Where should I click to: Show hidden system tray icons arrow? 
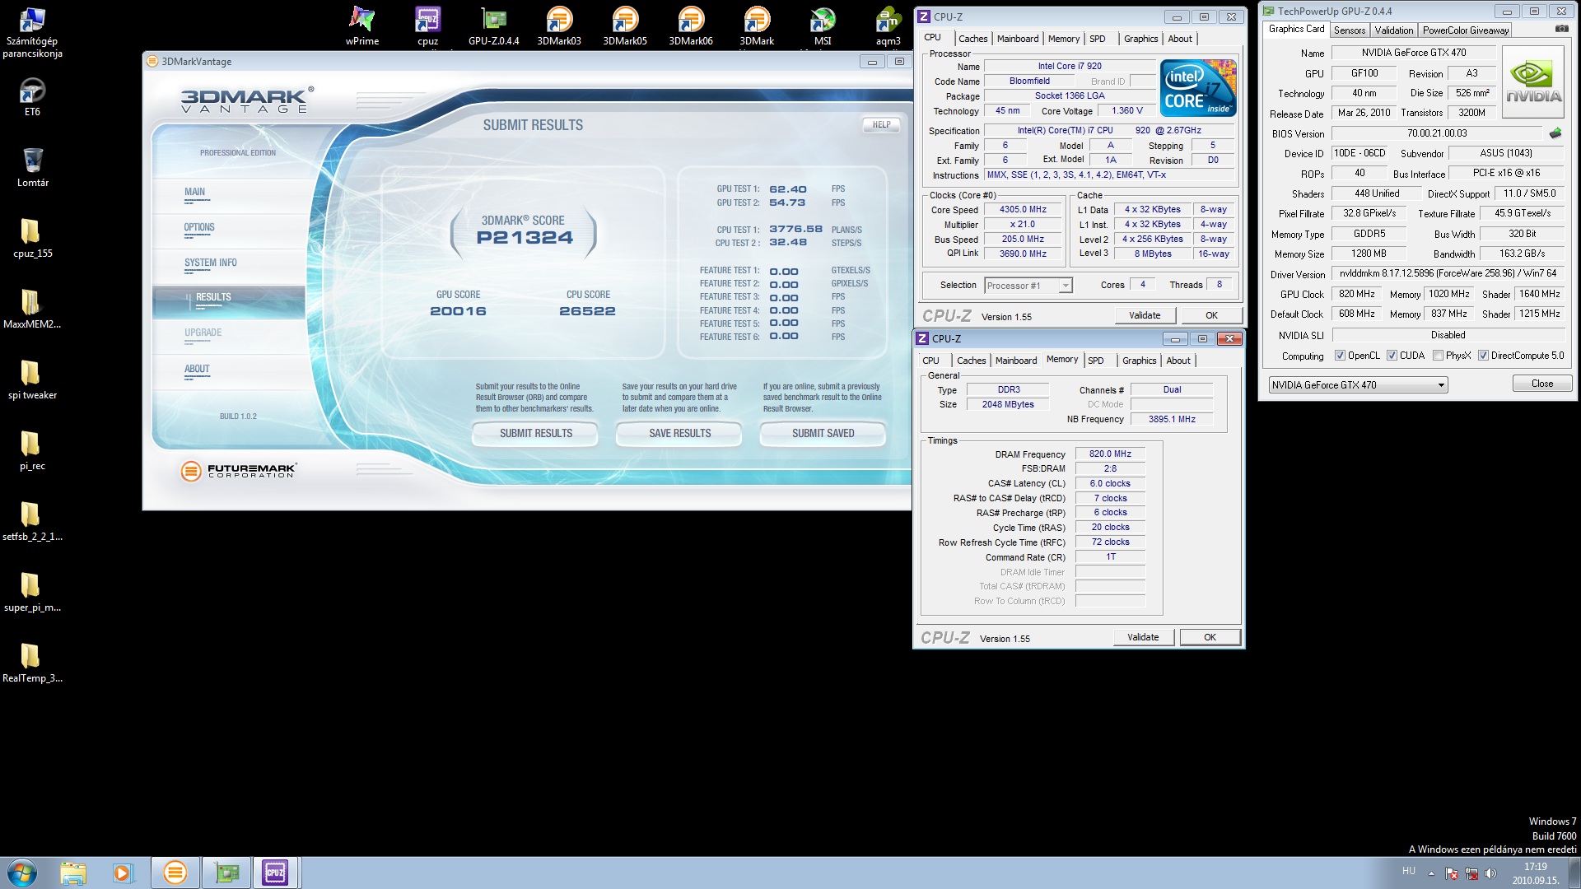point(1431,873)
